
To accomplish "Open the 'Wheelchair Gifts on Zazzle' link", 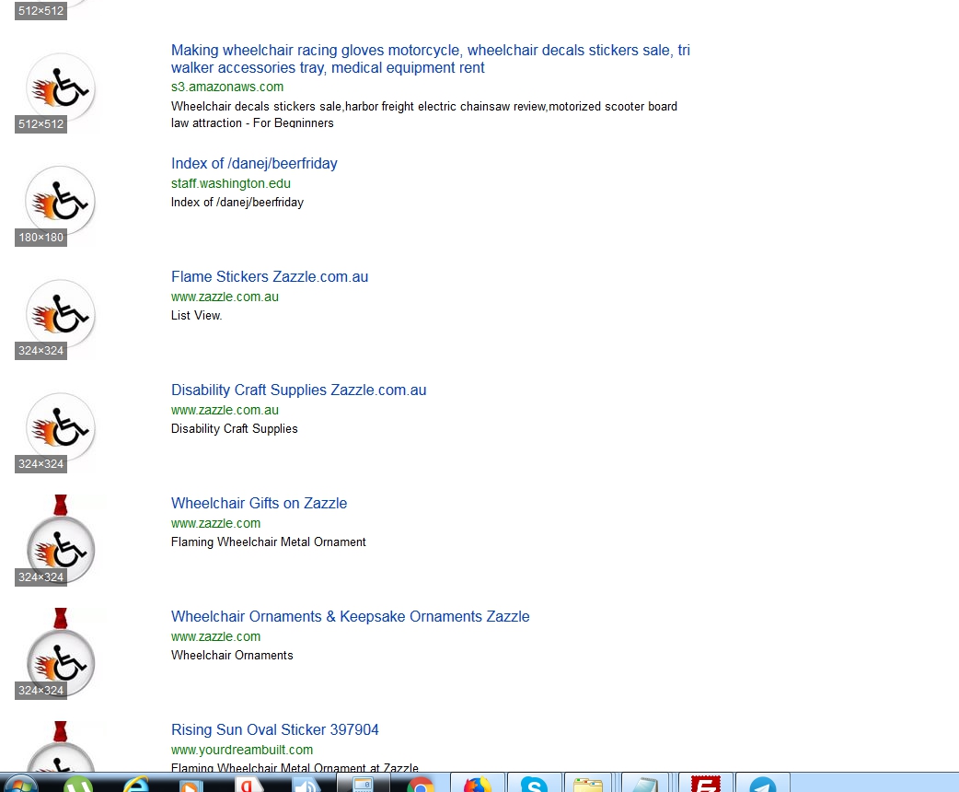I will [x=259, y=503].
